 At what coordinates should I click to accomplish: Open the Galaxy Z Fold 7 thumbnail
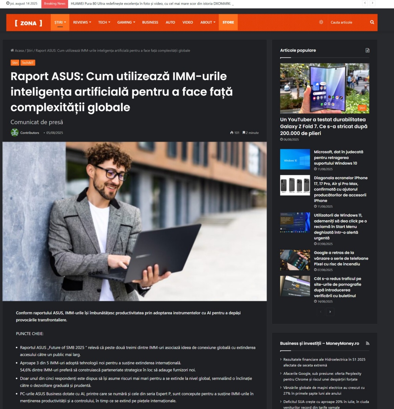[325, 88]
